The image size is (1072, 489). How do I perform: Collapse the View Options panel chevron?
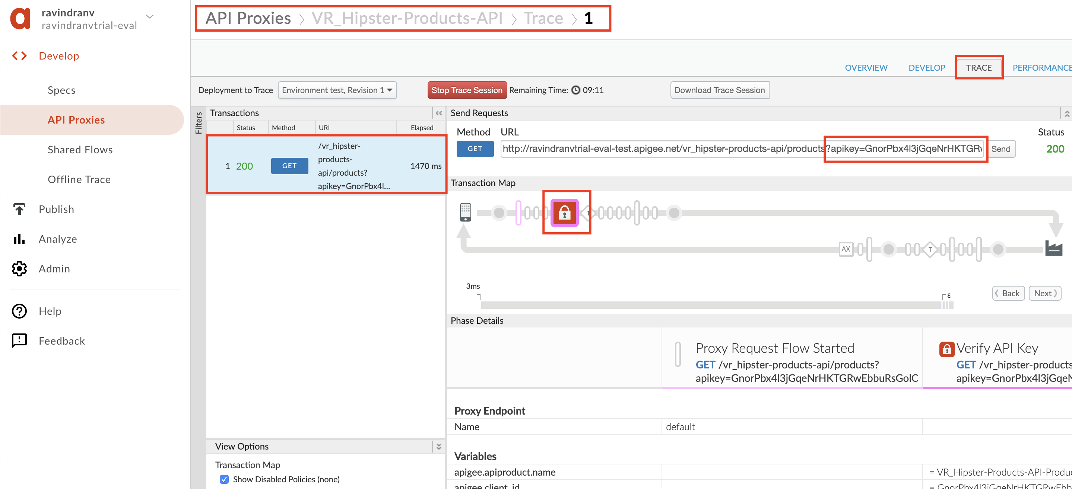tap(439, 446)
